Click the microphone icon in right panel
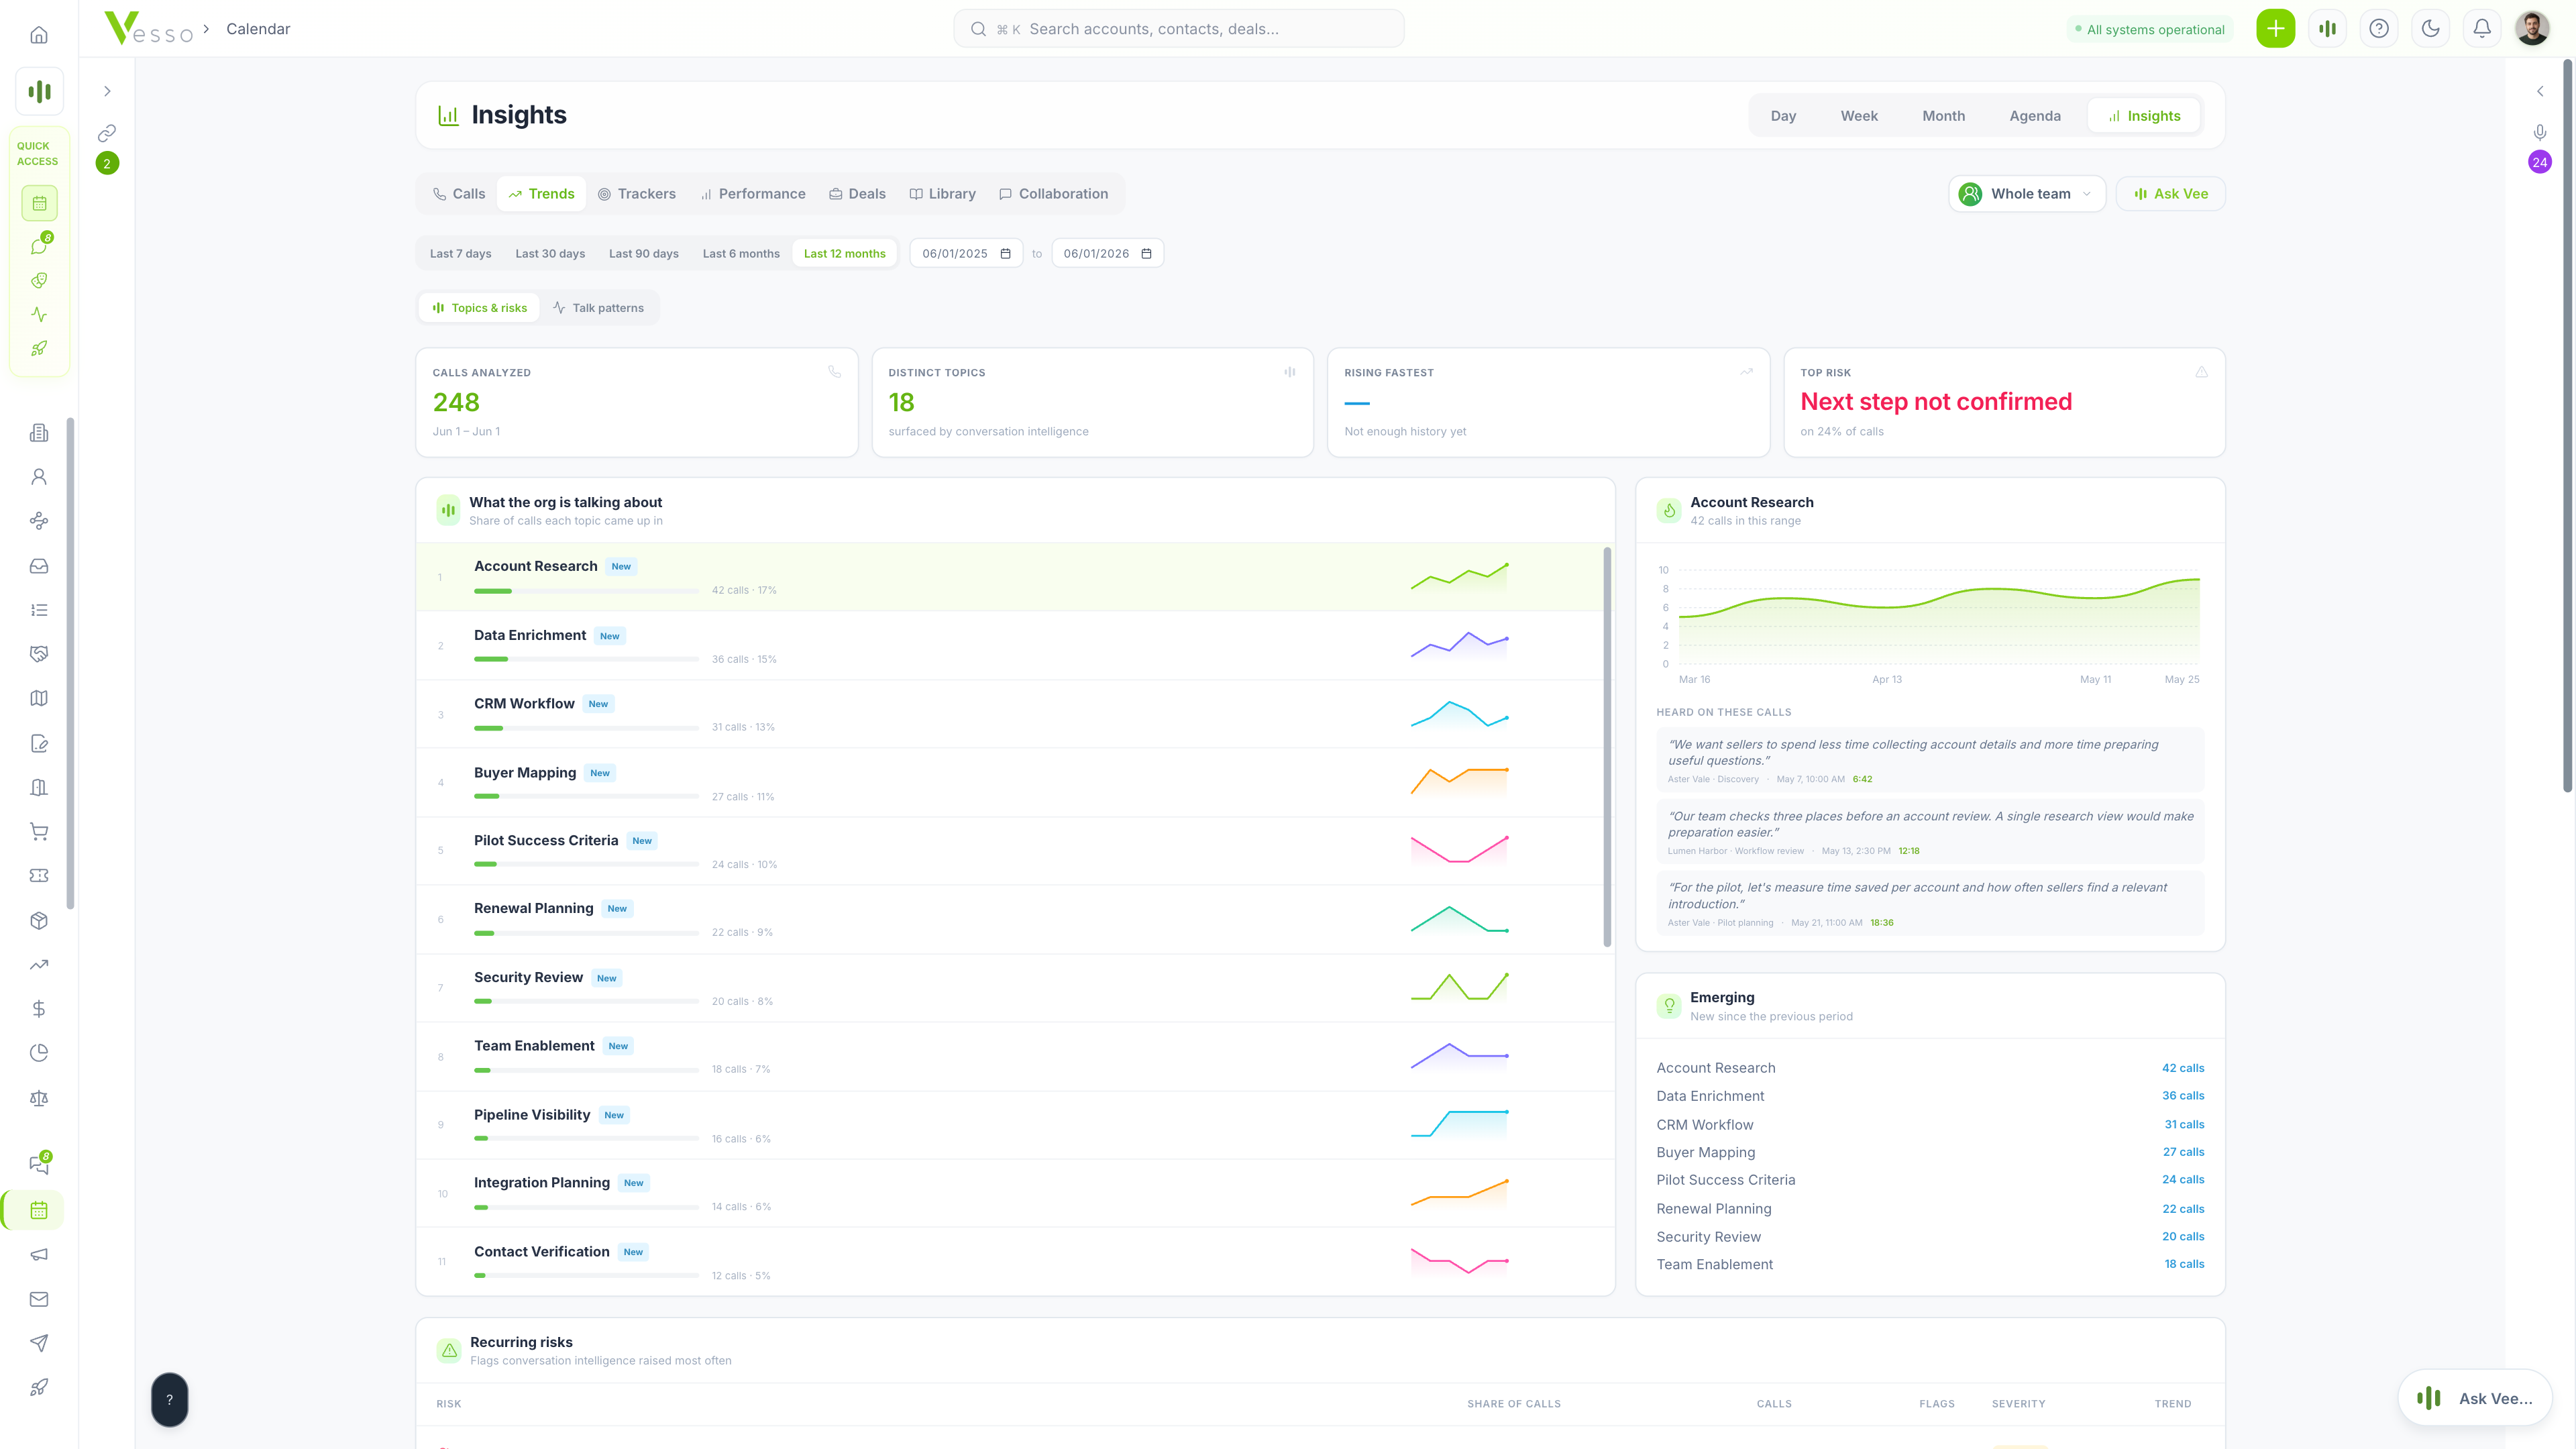Image resolution: width=2576 pixels, height=1449 pixels. (2540, 132)
